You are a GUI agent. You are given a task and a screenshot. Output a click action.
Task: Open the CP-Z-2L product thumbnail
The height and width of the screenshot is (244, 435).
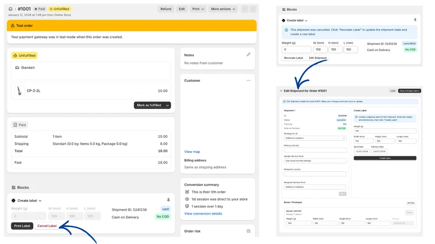(19, 91)
